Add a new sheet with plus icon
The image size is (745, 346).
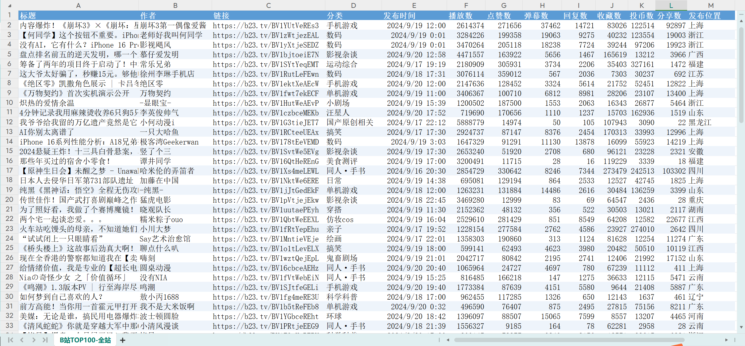123,340
